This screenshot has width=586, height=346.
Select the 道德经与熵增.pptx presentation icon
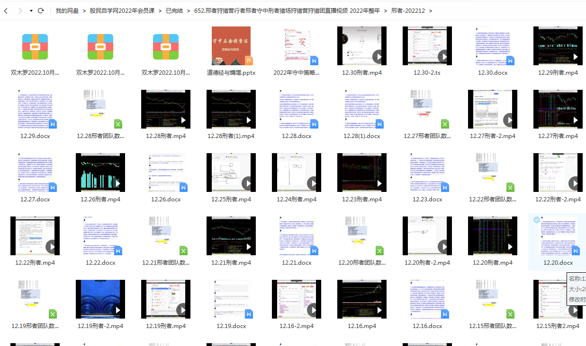pos(231,46)
